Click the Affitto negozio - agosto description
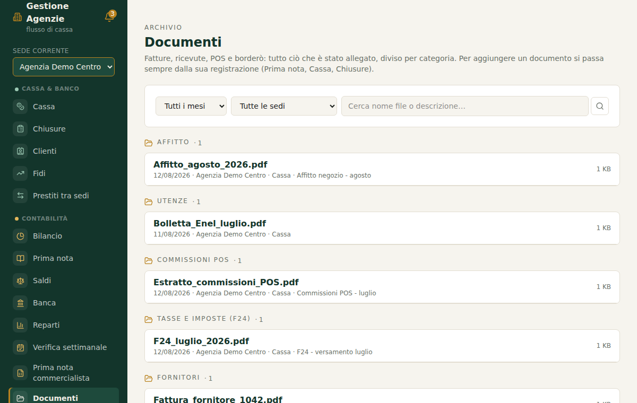 point(334,176)
